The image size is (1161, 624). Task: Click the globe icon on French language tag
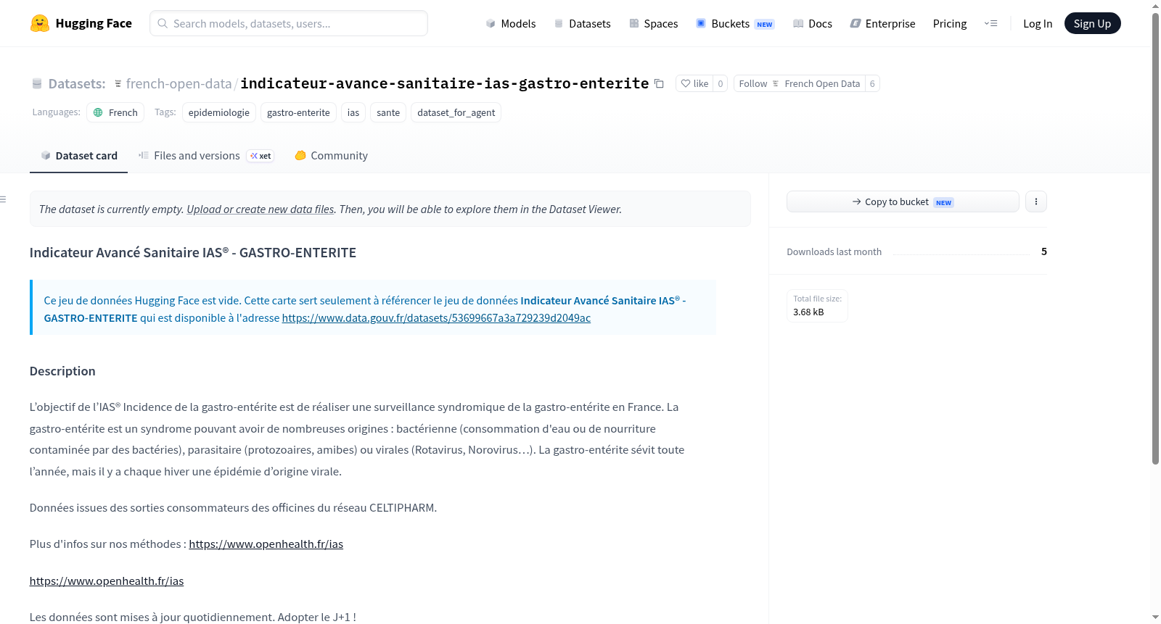click(x=98, y=112)
